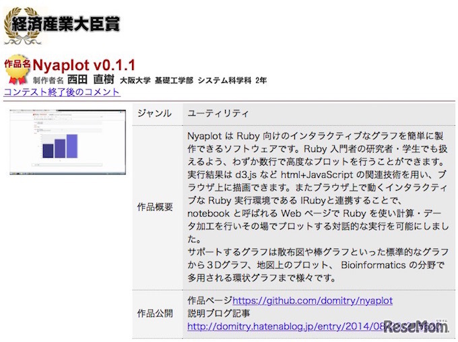The image size is (458, 342).
Task: Click the 作品公開 row label
Action: (x=155, y=313)
